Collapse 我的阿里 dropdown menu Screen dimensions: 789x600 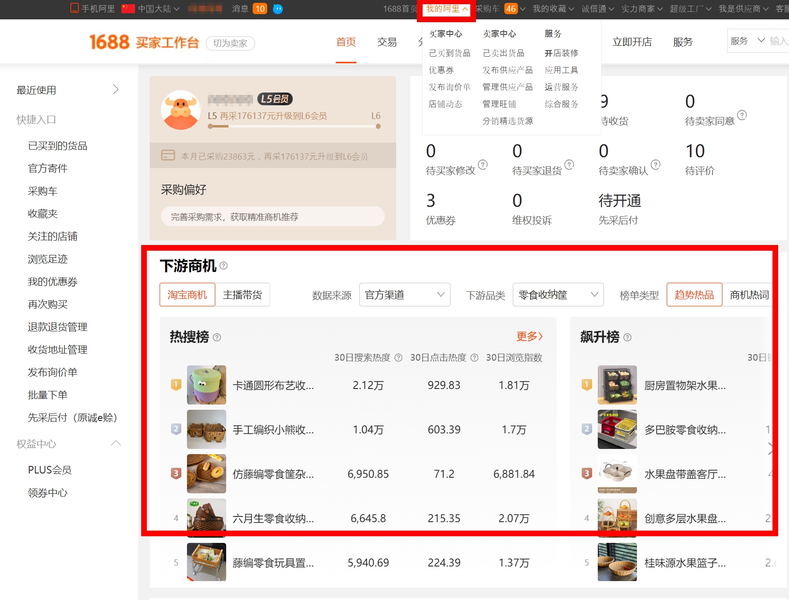click(x=447, y=8)
